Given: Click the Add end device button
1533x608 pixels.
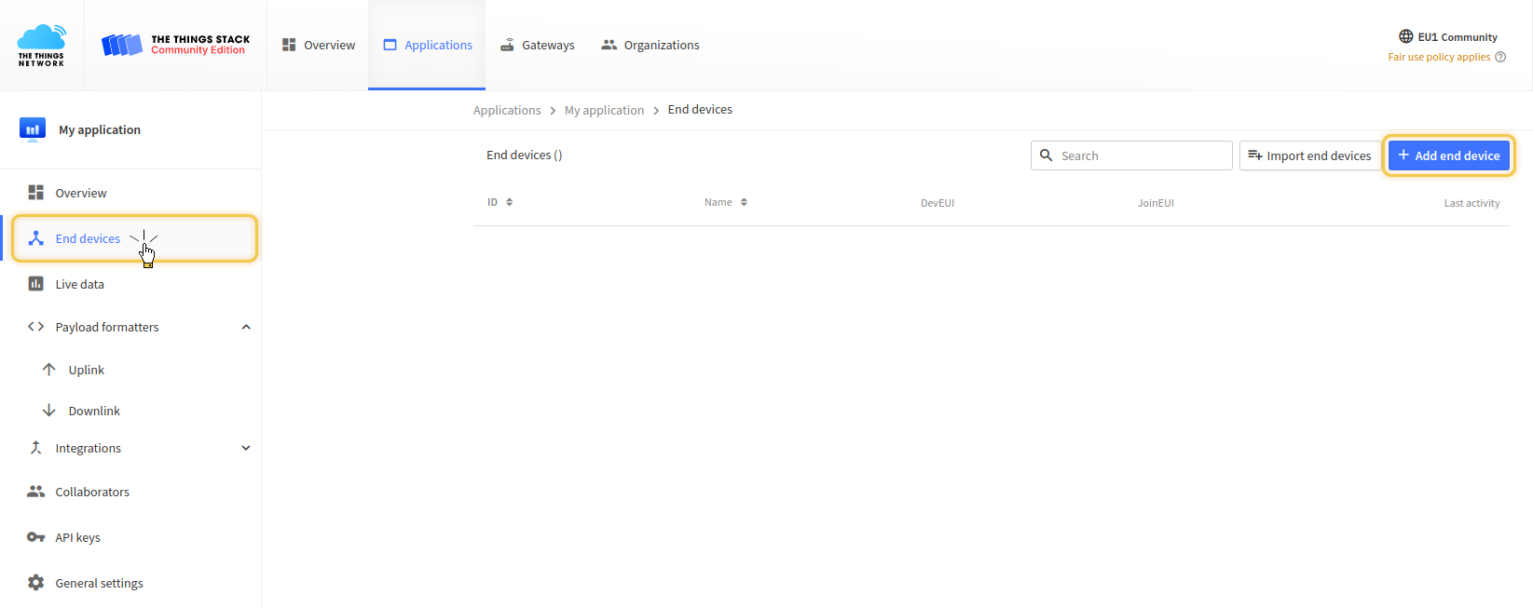Looking at the screenshot, I should pyautogui.click(x=1448, y=155).
